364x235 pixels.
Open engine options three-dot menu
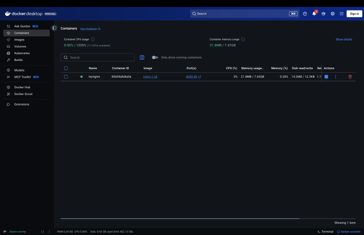point(49,231)
